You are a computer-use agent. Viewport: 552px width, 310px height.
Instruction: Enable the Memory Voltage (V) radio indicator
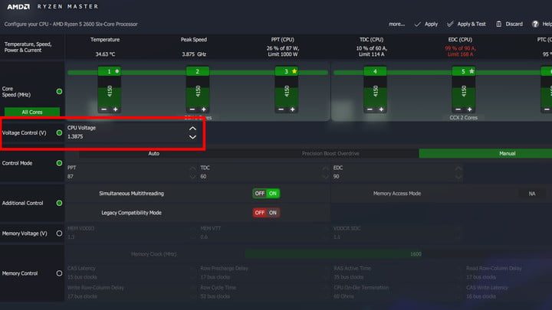(x=59, y=233)
